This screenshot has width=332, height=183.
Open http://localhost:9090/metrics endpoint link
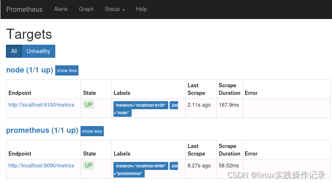point(41,165)
